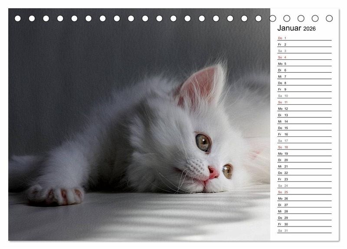Select the Sunday So 25 entry
This screenshot has height=249, width=347.
[304, 192]
